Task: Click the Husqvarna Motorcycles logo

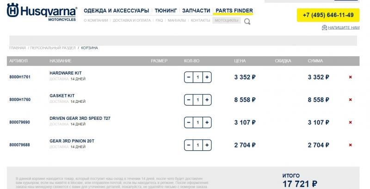Action: coord(42,12)
